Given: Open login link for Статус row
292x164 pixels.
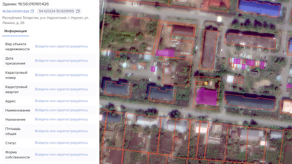Looking at the screenshot, I should click(x=62, y=143).
